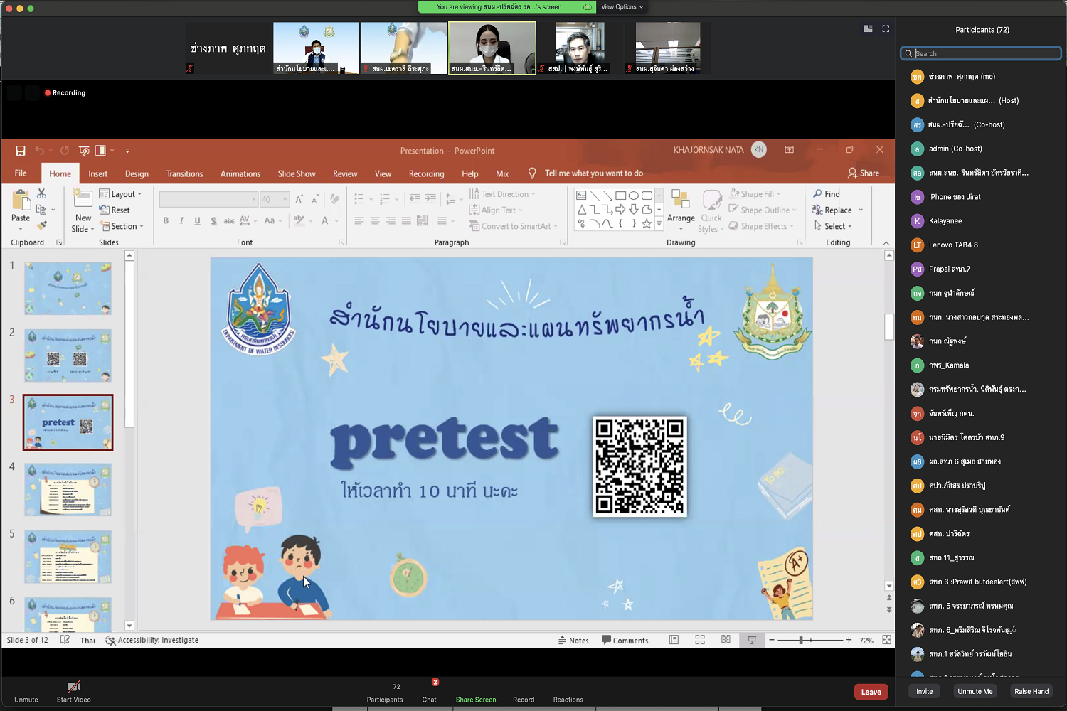Image resolution: width=1067 pixels, height=711 pixels.
Task: Click the Unmute Me button
Action: [x=975, y=691]
